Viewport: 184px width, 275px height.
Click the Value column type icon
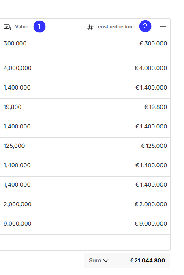[7, 27]
